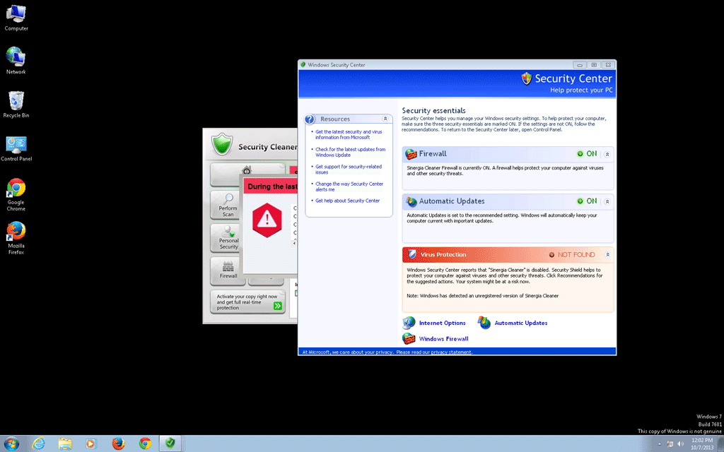This screenshot has width=724, height=452.
Task: Open the Windows Start menu
Action: click(12, 443)
